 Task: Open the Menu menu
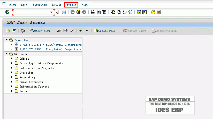(x=12, y=5)
